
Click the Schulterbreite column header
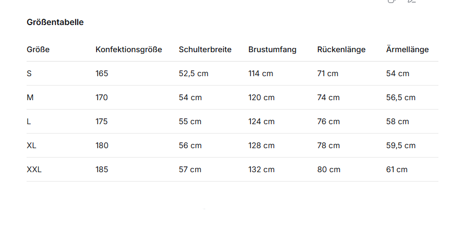click(x=205, y=50)
